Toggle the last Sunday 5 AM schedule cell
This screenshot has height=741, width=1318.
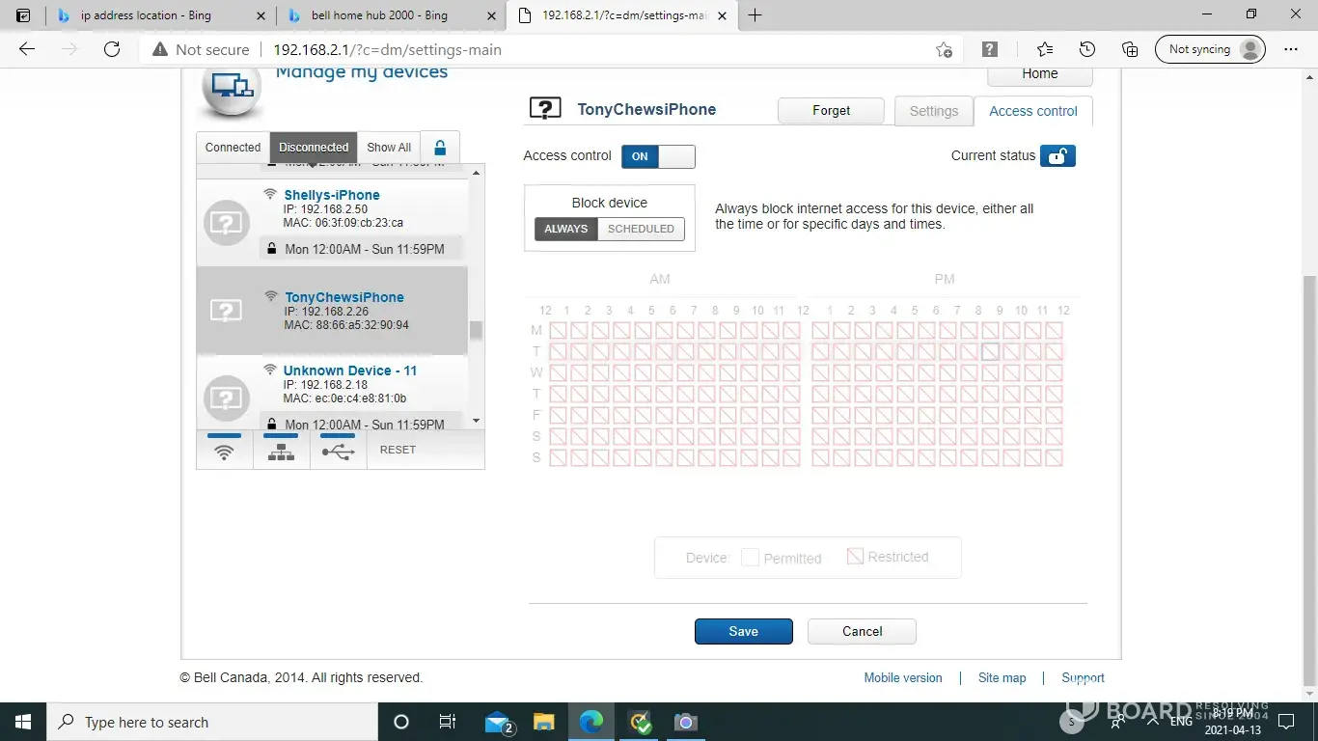tap(664, 458)
